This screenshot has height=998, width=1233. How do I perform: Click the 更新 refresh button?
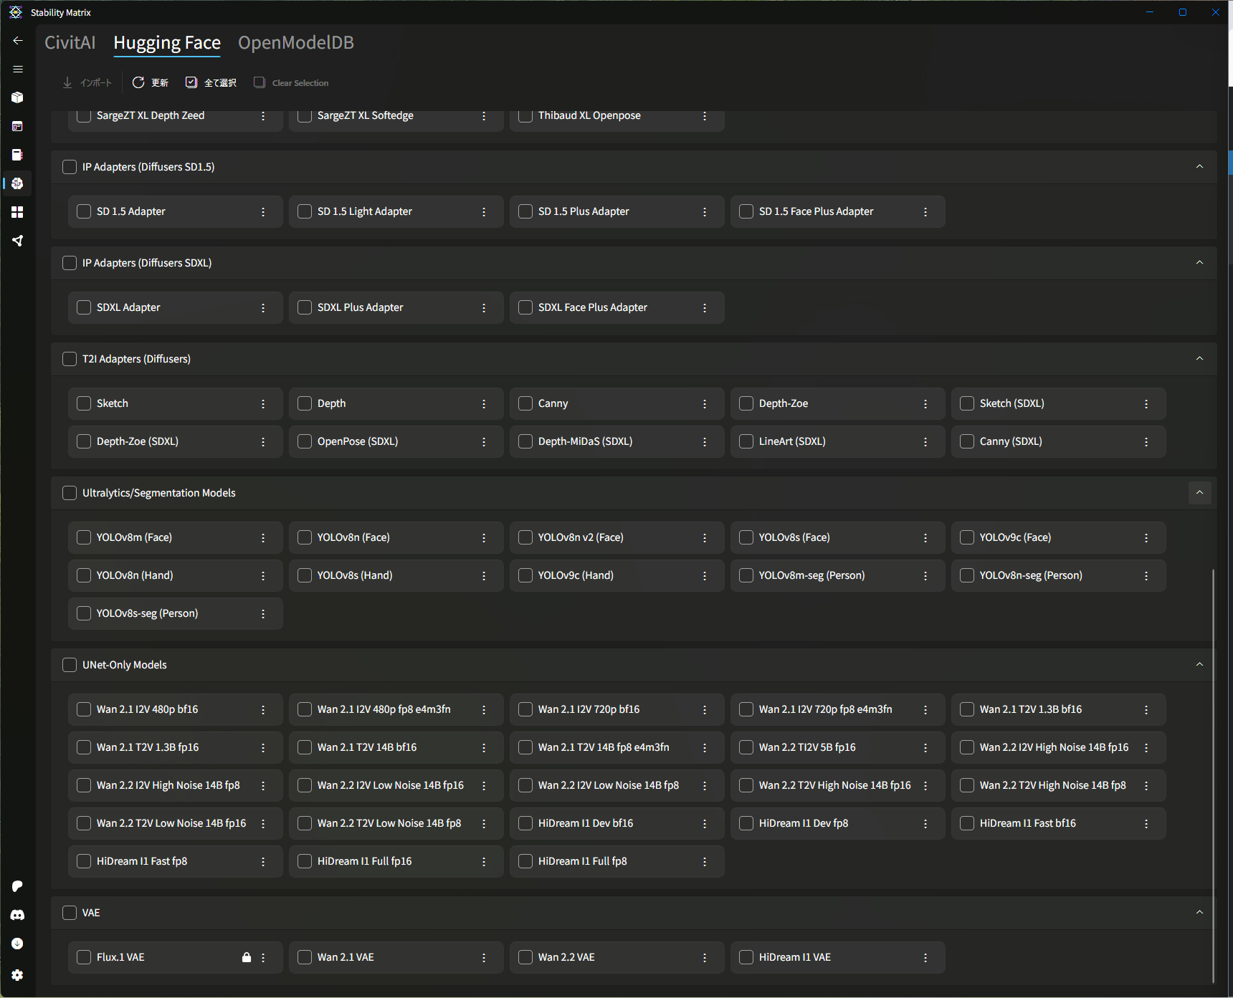(151, 83)
